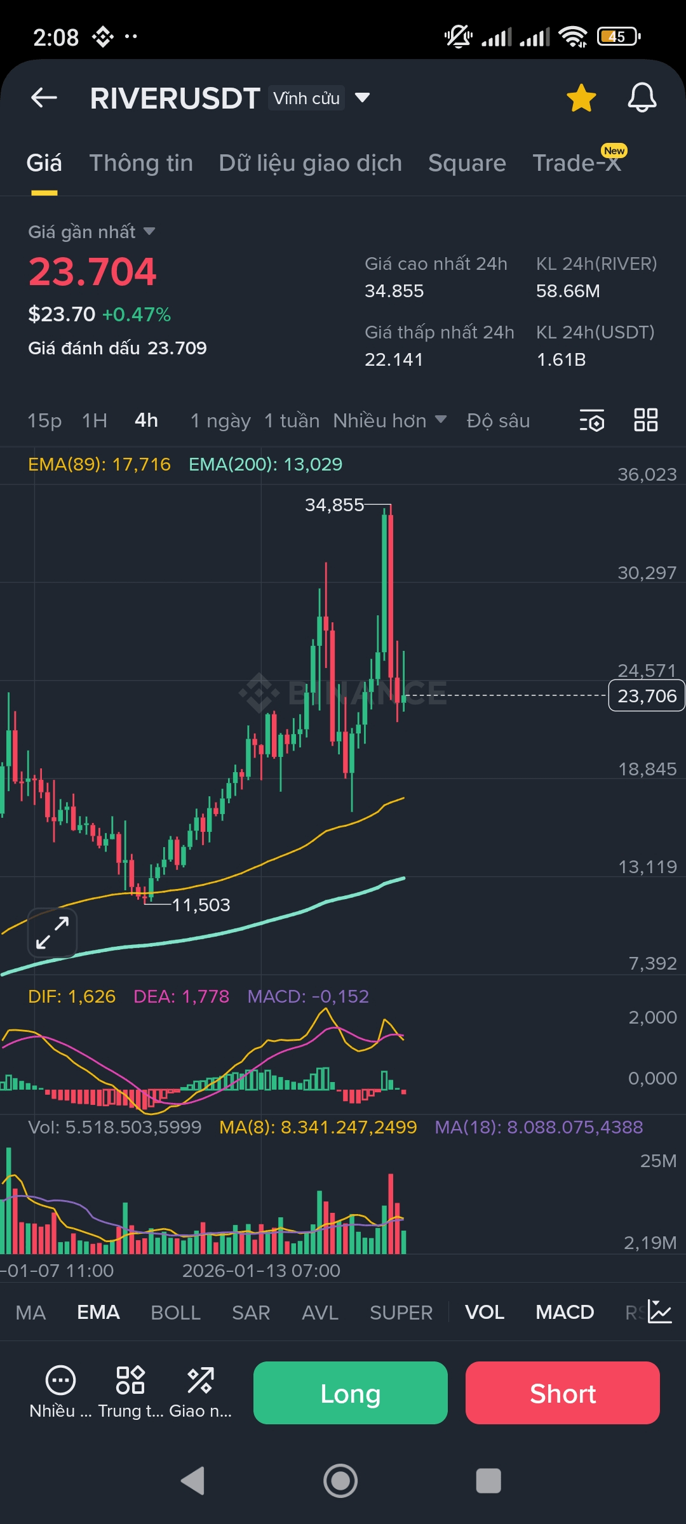Viewport: 686px width, 1524px height.
Task: Switch to the Thông tin tab
Action: coord(141,163)
